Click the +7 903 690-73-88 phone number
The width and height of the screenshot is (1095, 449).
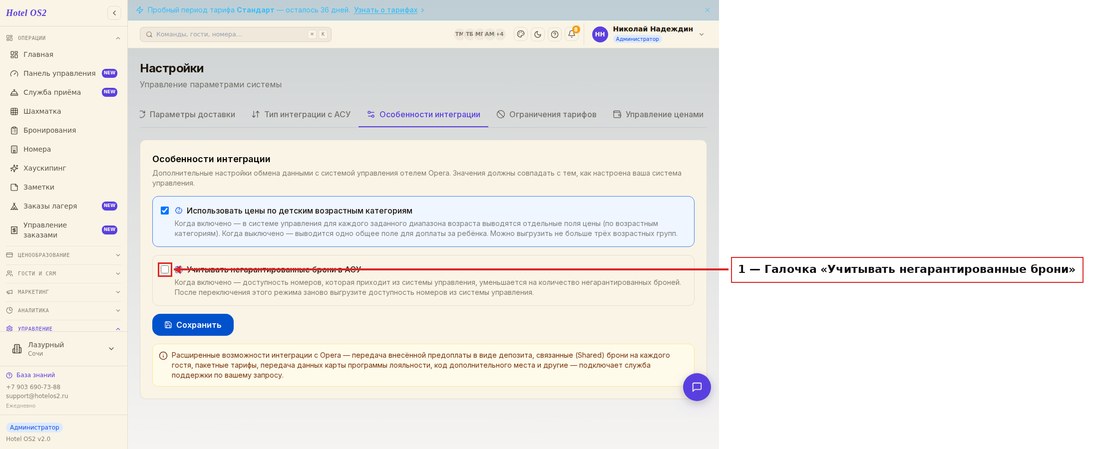tap(33, 387)
